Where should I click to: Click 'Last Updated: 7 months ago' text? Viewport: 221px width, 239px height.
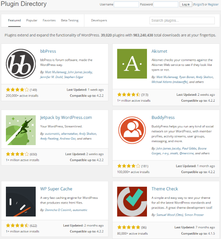coord(194,227)
